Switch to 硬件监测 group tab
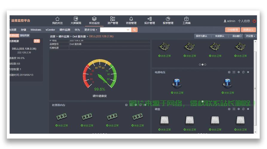This screenshot has height=149, width=267. [65, 30]
